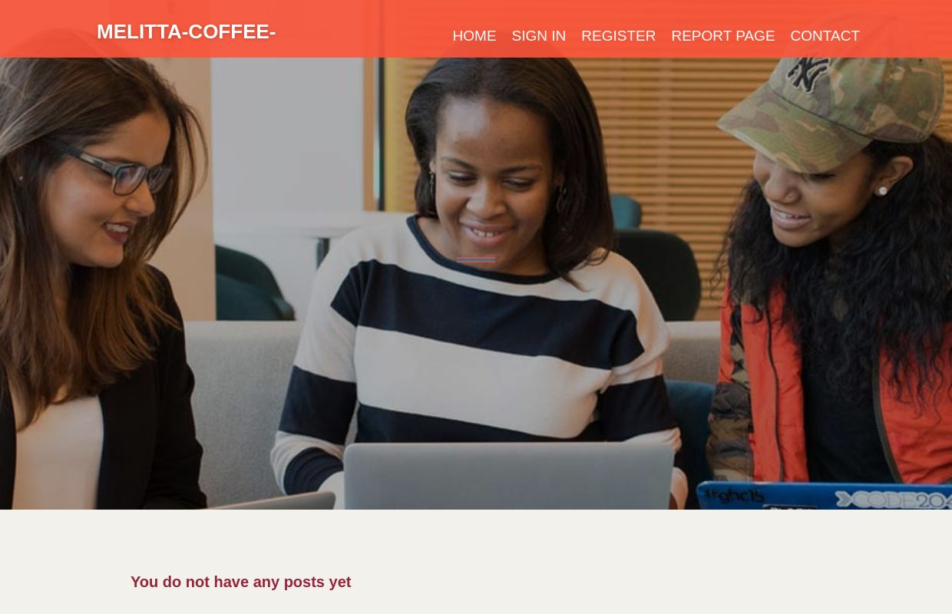The width and height of the screenshot is (952, 614).
Task: Open the HOME navigation link
Action: coord(474,35)
